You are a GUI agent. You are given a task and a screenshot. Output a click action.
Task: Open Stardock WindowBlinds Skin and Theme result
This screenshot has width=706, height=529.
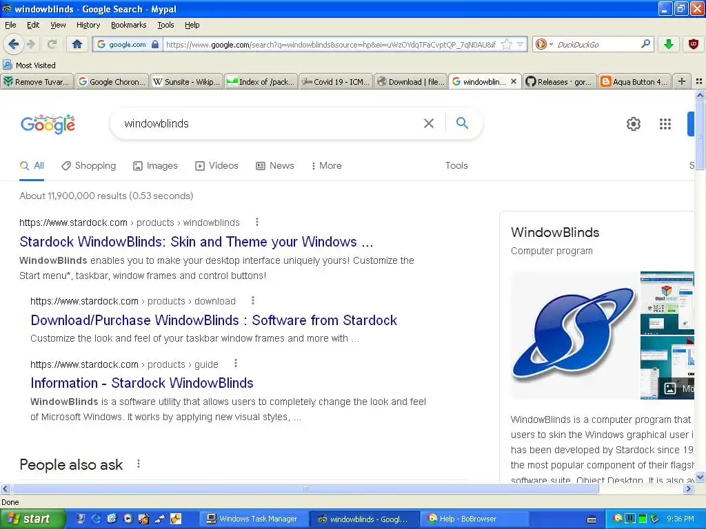pyautogui.click(x=196, y=242)
